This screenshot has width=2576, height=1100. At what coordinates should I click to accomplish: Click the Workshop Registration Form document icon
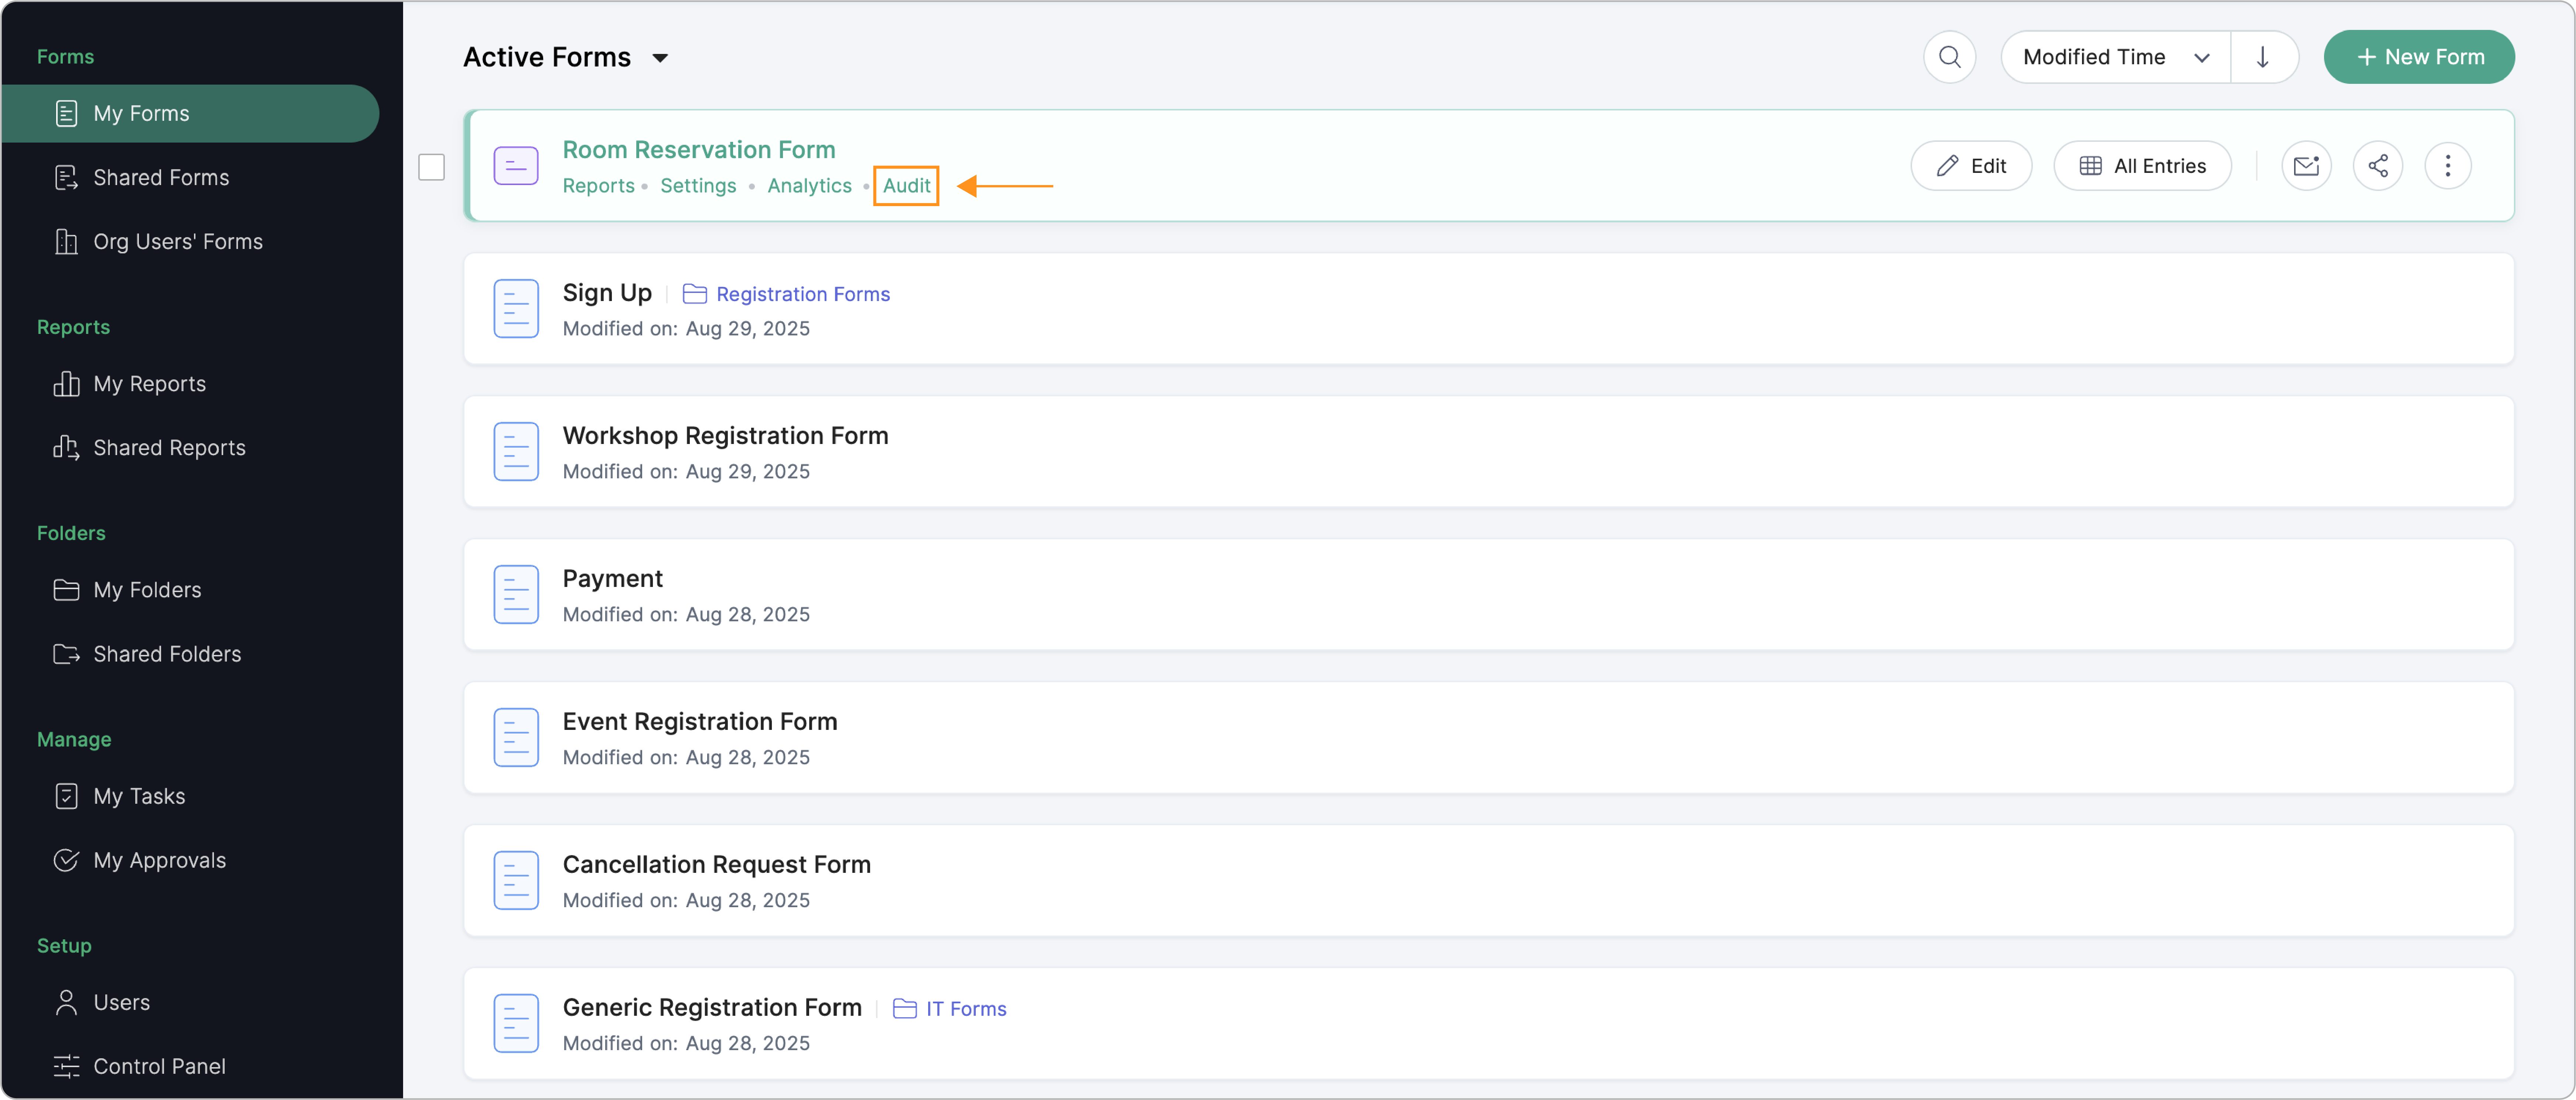click(516, 452)
